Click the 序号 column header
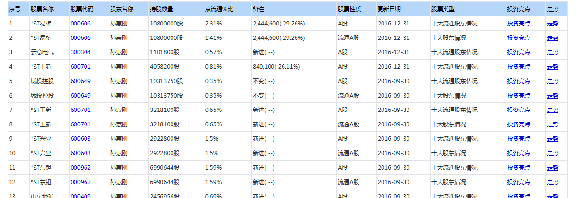 tap(18, 9)
